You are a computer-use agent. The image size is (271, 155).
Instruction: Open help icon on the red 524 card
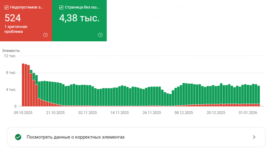[x=46, y=35]
